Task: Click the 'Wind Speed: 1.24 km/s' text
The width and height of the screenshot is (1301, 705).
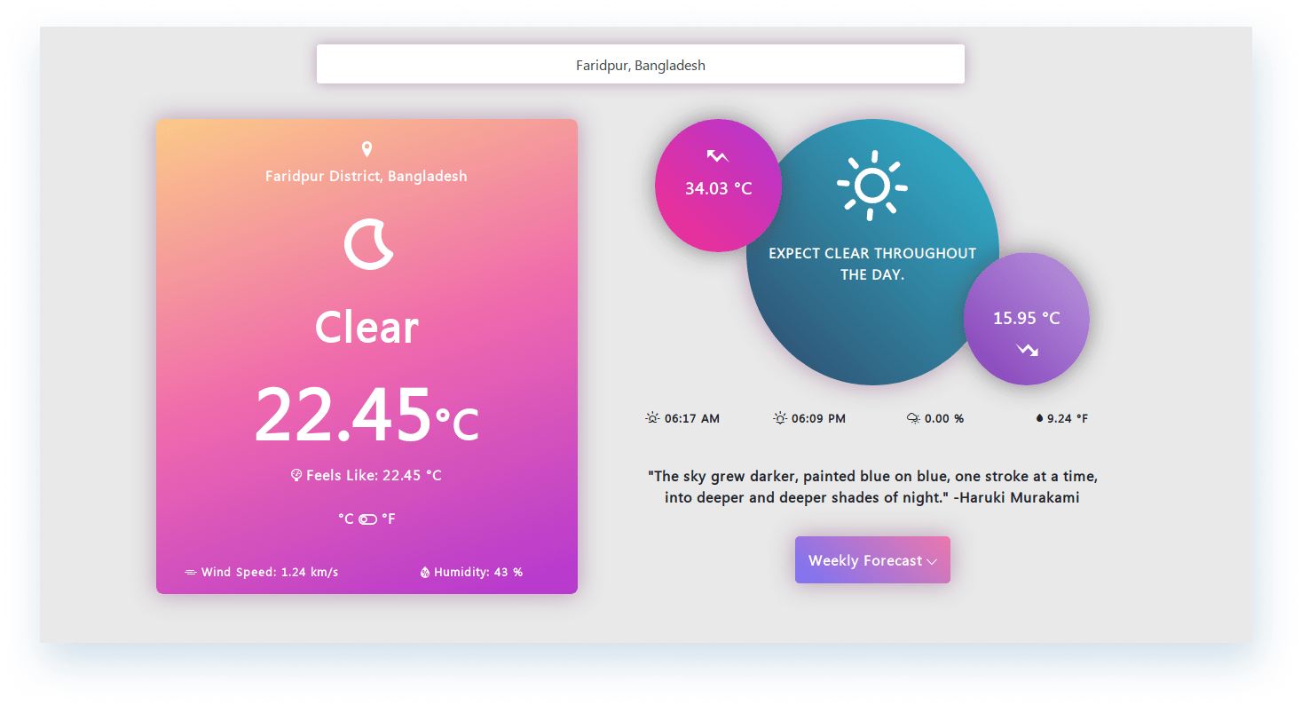Action: 270,572
